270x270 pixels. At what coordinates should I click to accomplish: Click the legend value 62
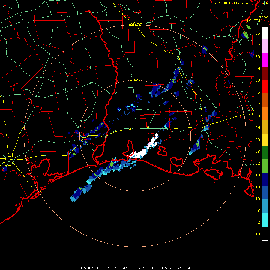point(258,45)
